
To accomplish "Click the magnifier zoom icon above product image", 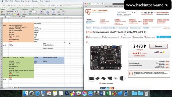I will pos(87,42).
